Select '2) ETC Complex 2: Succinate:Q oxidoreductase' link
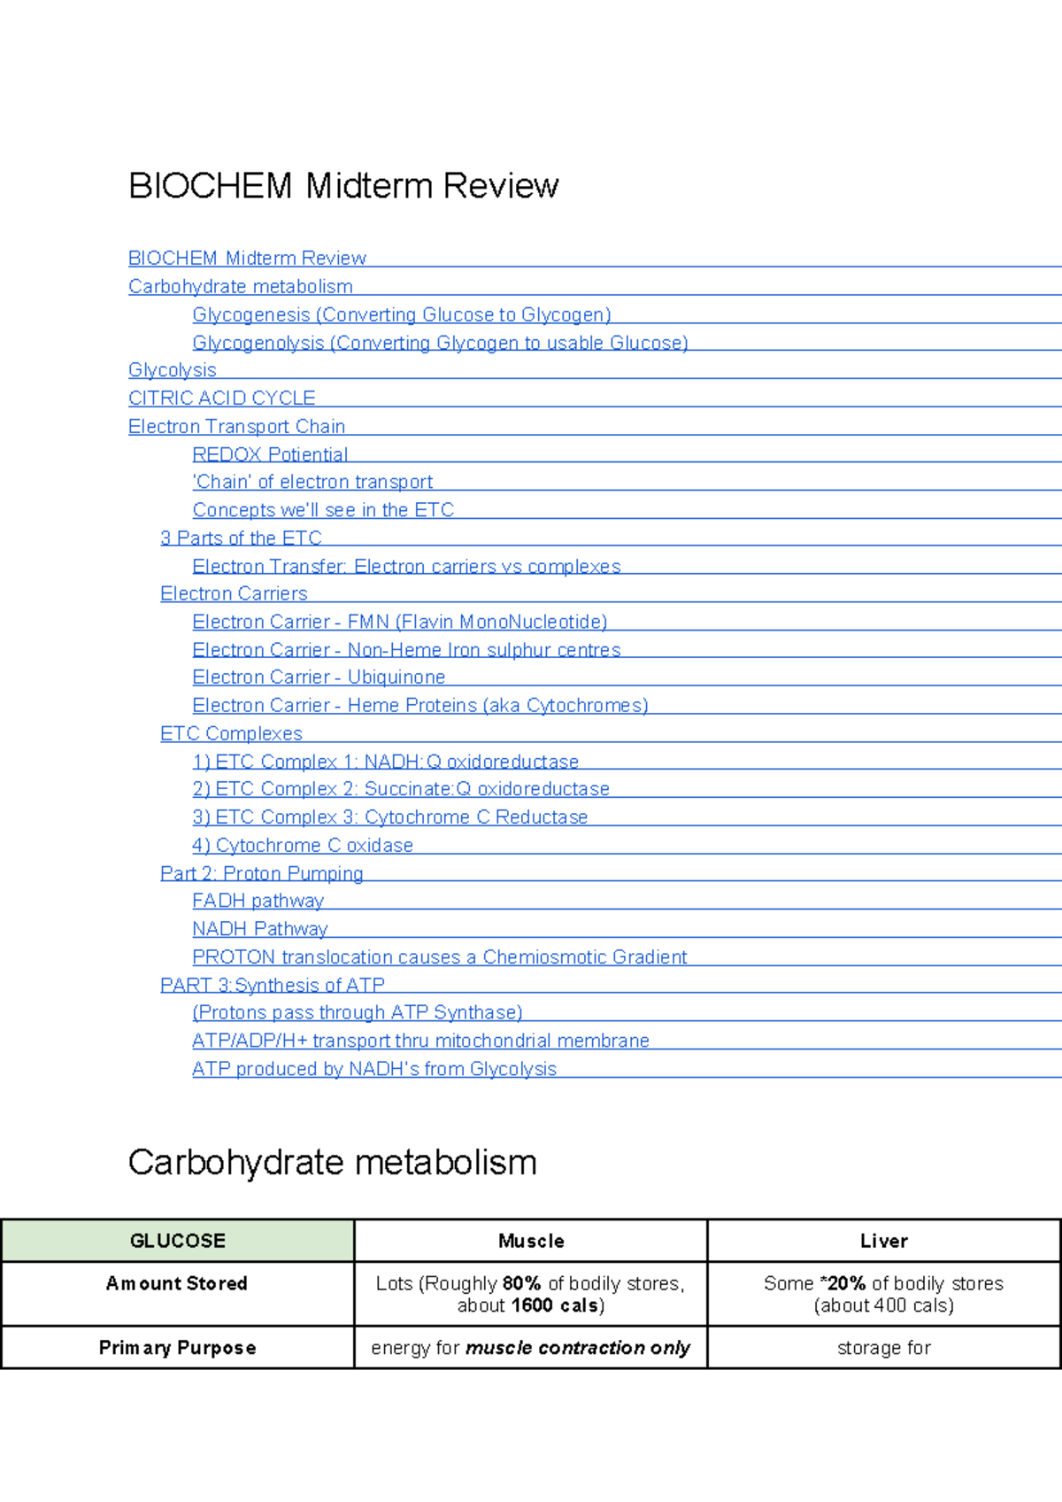The width and height of the screenshot is (1062, 1502). tap(401, 788)
